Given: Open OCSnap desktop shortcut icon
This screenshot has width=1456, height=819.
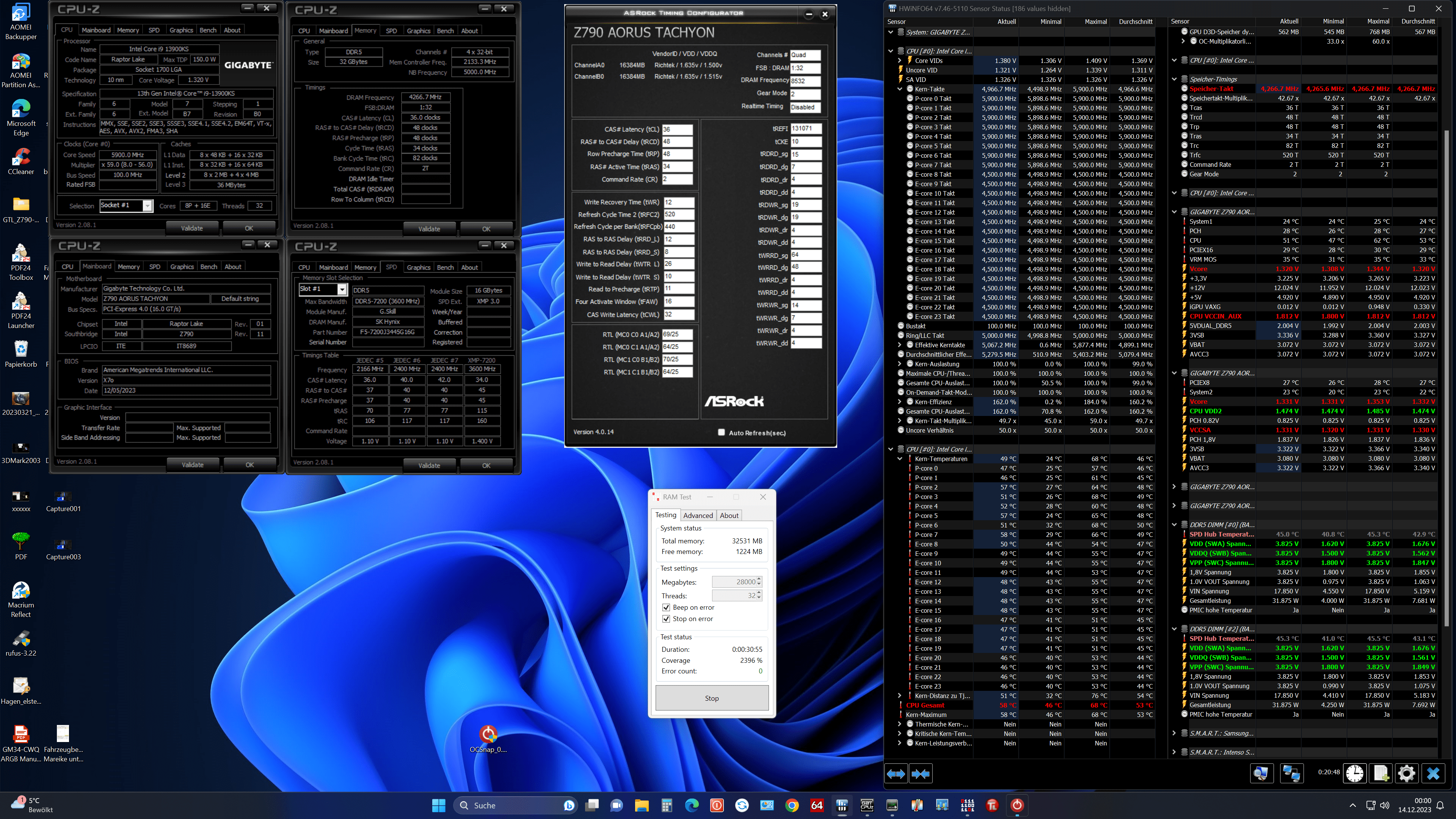Looking at the screenshot, I should click(x=488, y=735).
